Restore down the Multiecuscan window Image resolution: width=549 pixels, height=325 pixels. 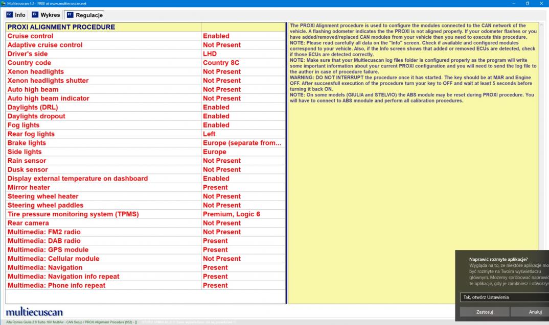pos(528,4)
